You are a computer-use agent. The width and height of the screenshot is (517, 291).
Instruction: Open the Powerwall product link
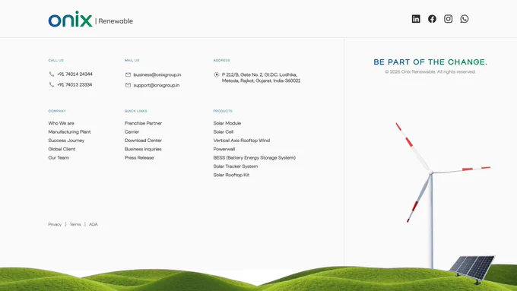click(224, 149)
